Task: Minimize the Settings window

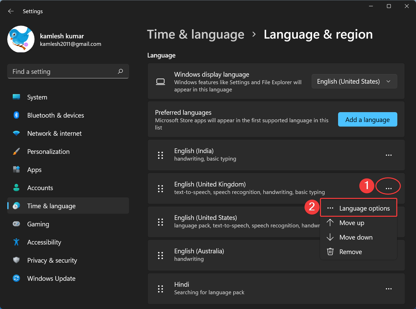Action: (x=371, y=6)
